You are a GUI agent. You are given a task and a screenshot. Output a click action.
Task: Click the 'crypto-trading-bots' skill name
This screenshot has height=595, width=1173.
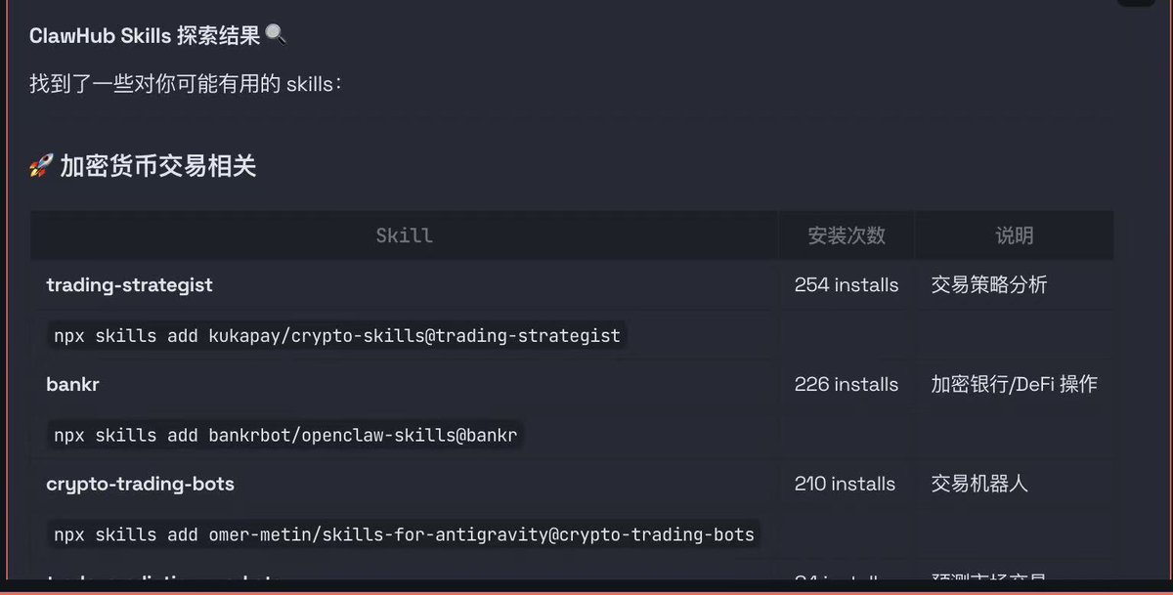pos(140,484)
